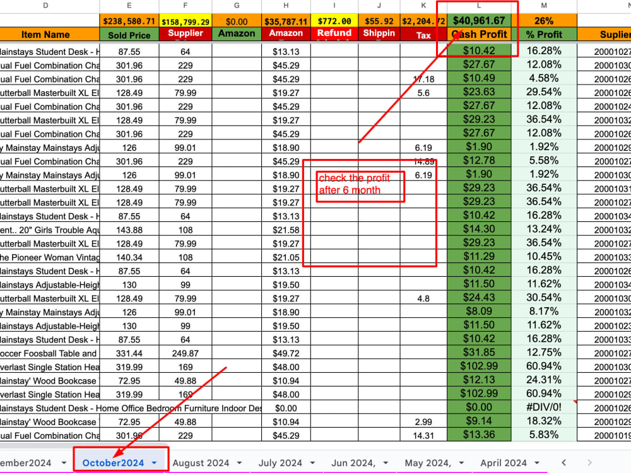Viewport: 631px width, 473px height.
Task: Expand August 2024 tab dropdown arrow
Action: 239,463
